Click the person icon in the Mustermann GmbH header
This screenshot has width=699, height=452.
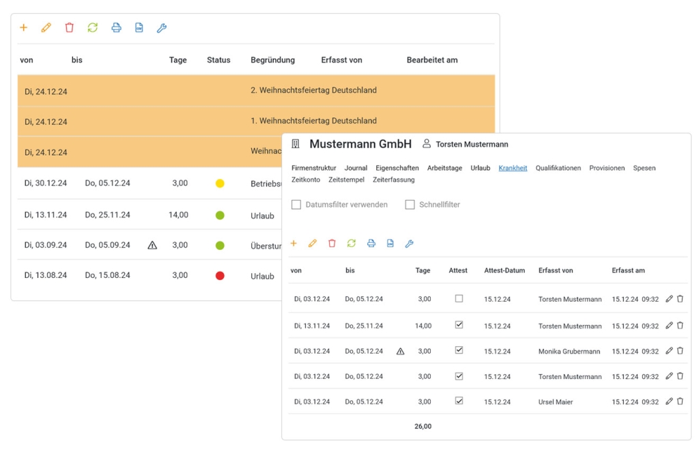tap(427, 143)
